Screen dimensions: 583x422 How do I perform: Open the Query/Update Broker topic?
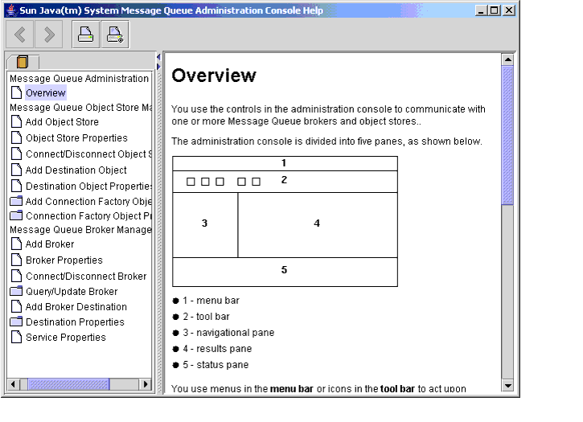[72, 292]
